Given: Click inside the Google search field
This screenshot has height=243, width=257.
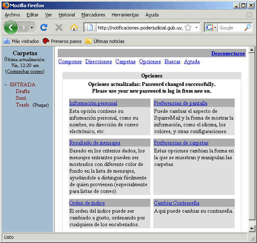Looking at the screenshot, I should click(x=231, y=28).
